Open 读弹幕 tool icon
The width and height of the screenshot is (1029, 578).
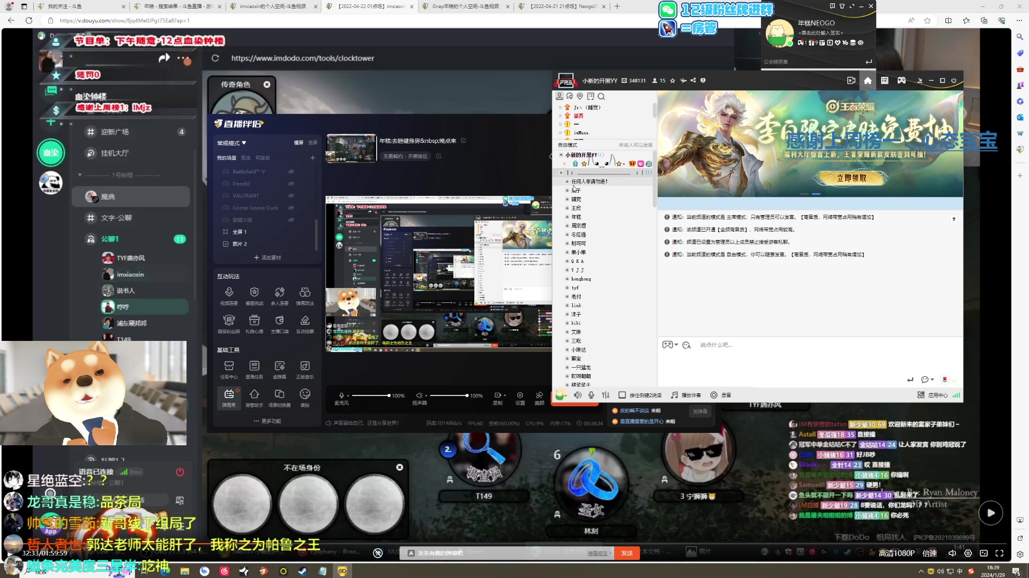(279, 369)
